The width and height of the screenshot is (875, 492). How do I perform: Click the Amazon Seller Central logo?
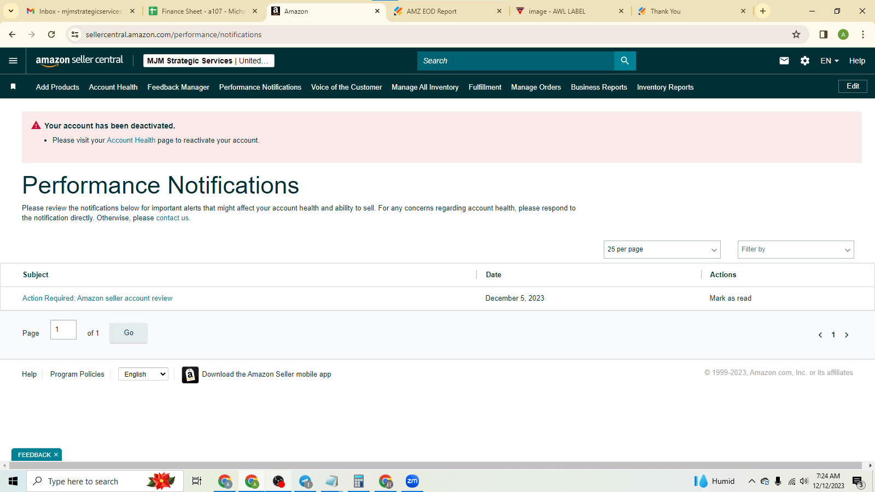(x=79, y=61)
